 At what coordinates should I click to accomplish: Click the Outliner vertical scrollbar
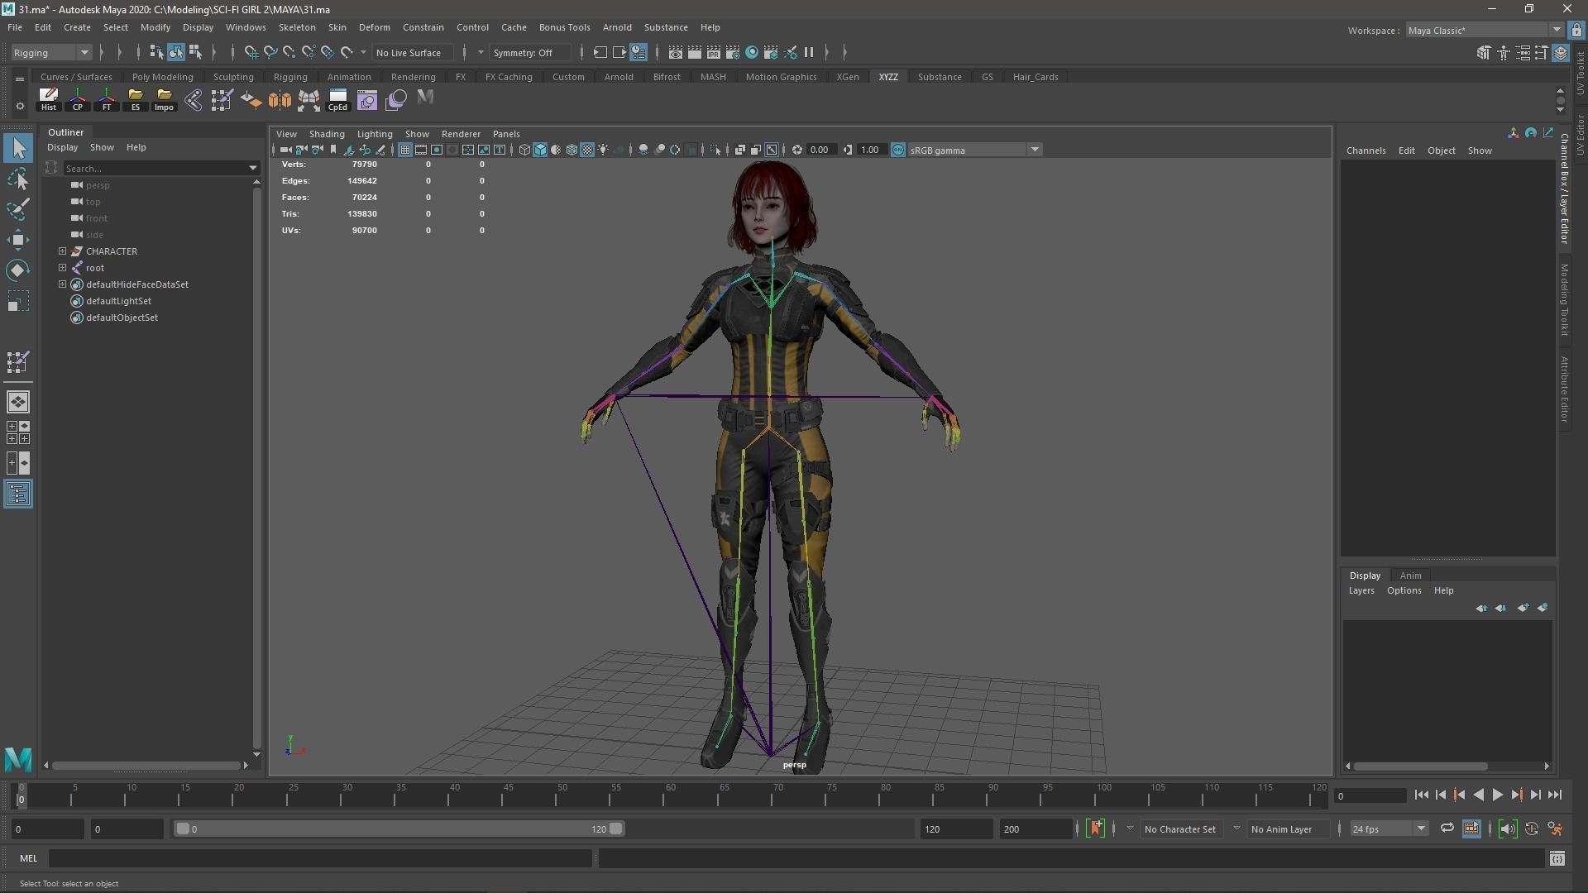pos(256,467)
